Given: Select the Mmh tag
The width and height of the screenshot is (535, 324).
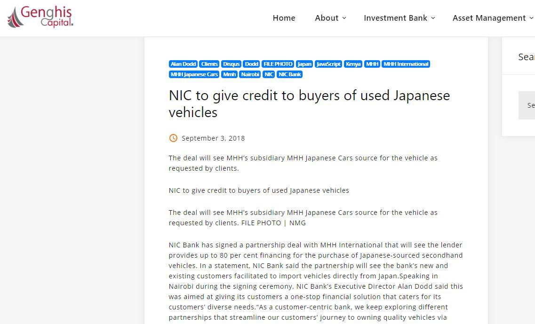Looking at the screenshot, I should pyautogui.click(x=230, y=74).
